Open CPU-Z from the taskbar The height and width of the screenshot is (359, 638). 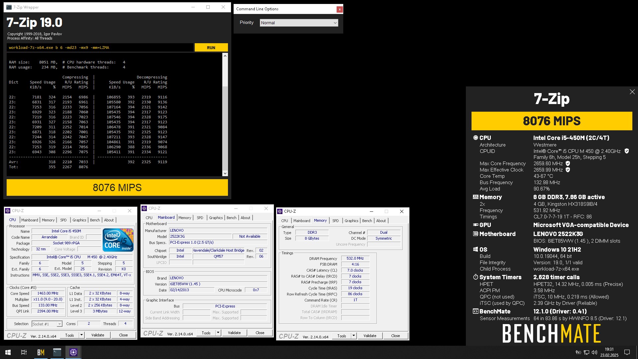click(73, 352)
